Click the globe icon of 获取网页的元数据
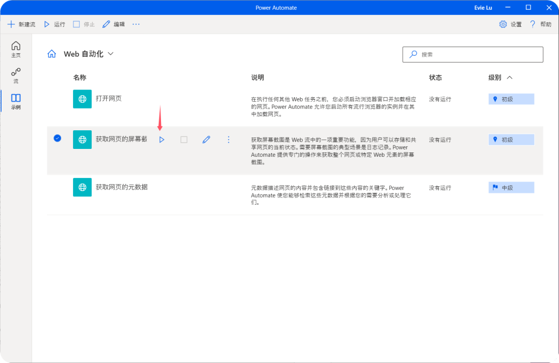This screenshot has width=559, height=363. (82, 187)
